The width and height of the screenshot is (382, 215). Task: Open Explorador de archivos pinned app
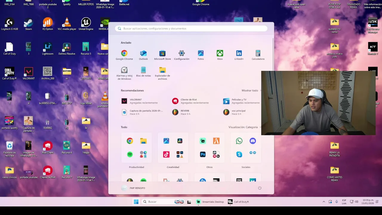click(162, 73)
